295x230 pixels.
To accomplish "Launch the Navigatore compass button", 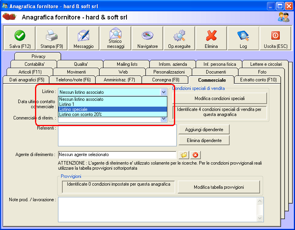I will pos(147,39).
